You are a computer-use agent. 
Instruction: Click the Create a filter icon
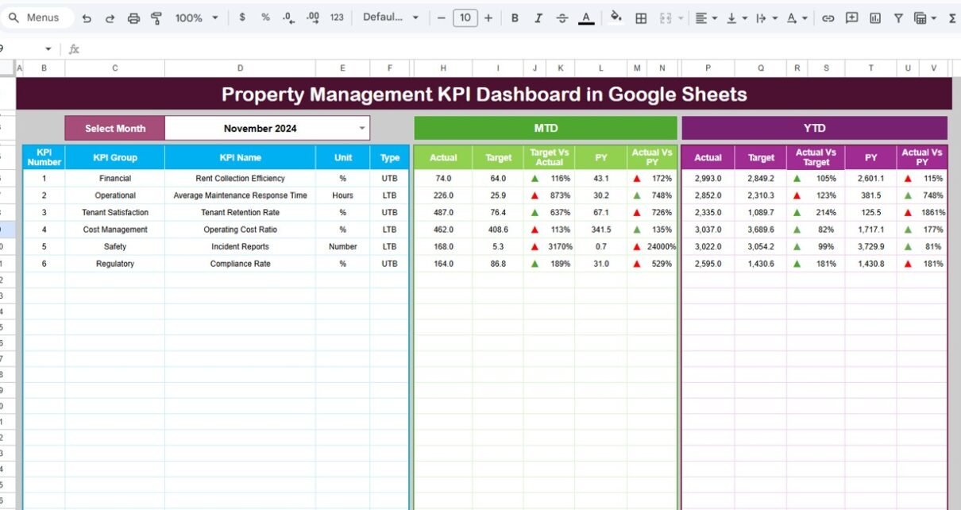pyautogui.click(x=898, y=17)
